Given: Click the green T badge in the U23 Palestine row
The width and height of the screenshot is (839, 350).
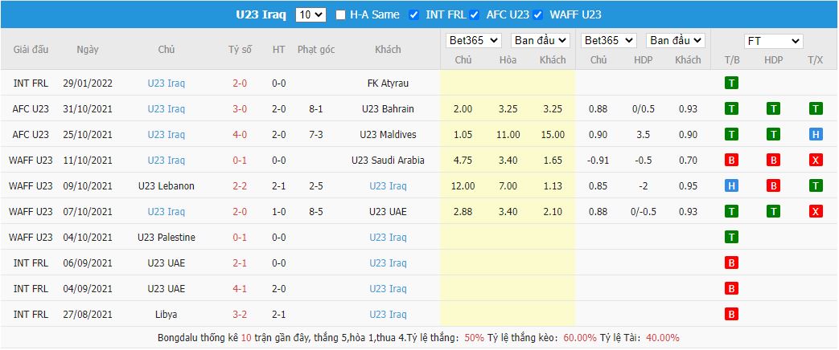Looking at the screenshot, I should coord(732,237).
